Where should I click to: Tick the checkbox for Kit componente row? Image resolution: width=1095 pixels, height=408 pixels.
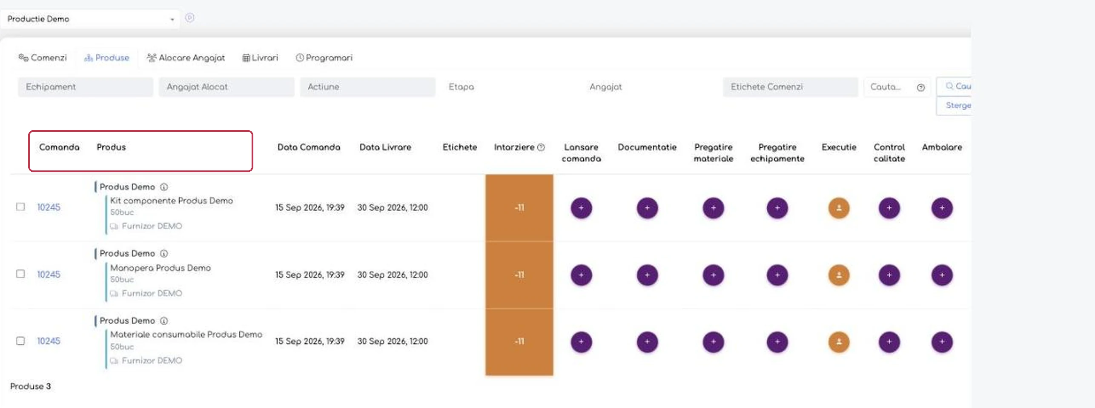coord(20,207)
